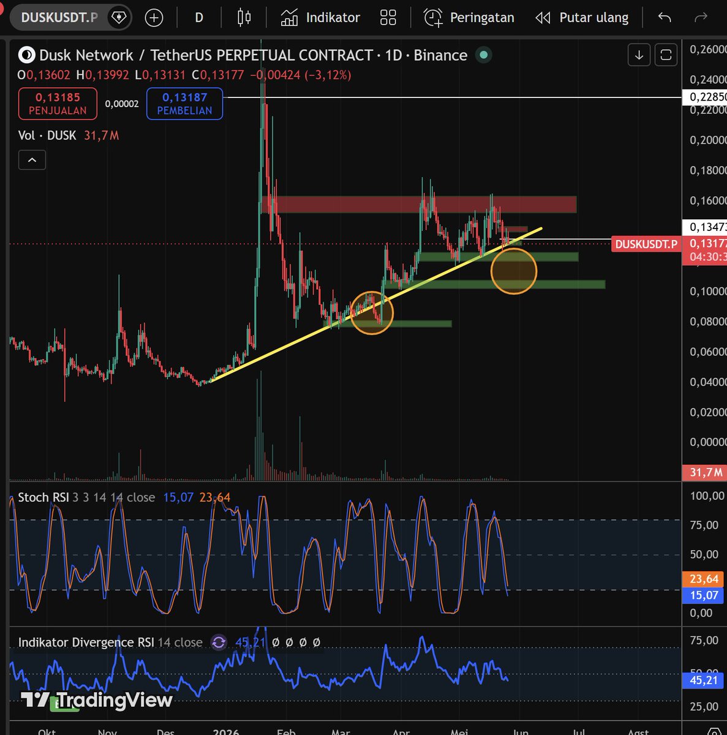Image resolution: width=727 pixels, height=735 pixels.
Task: Open the indicator templates grid icon
Action: pos(388,18)
